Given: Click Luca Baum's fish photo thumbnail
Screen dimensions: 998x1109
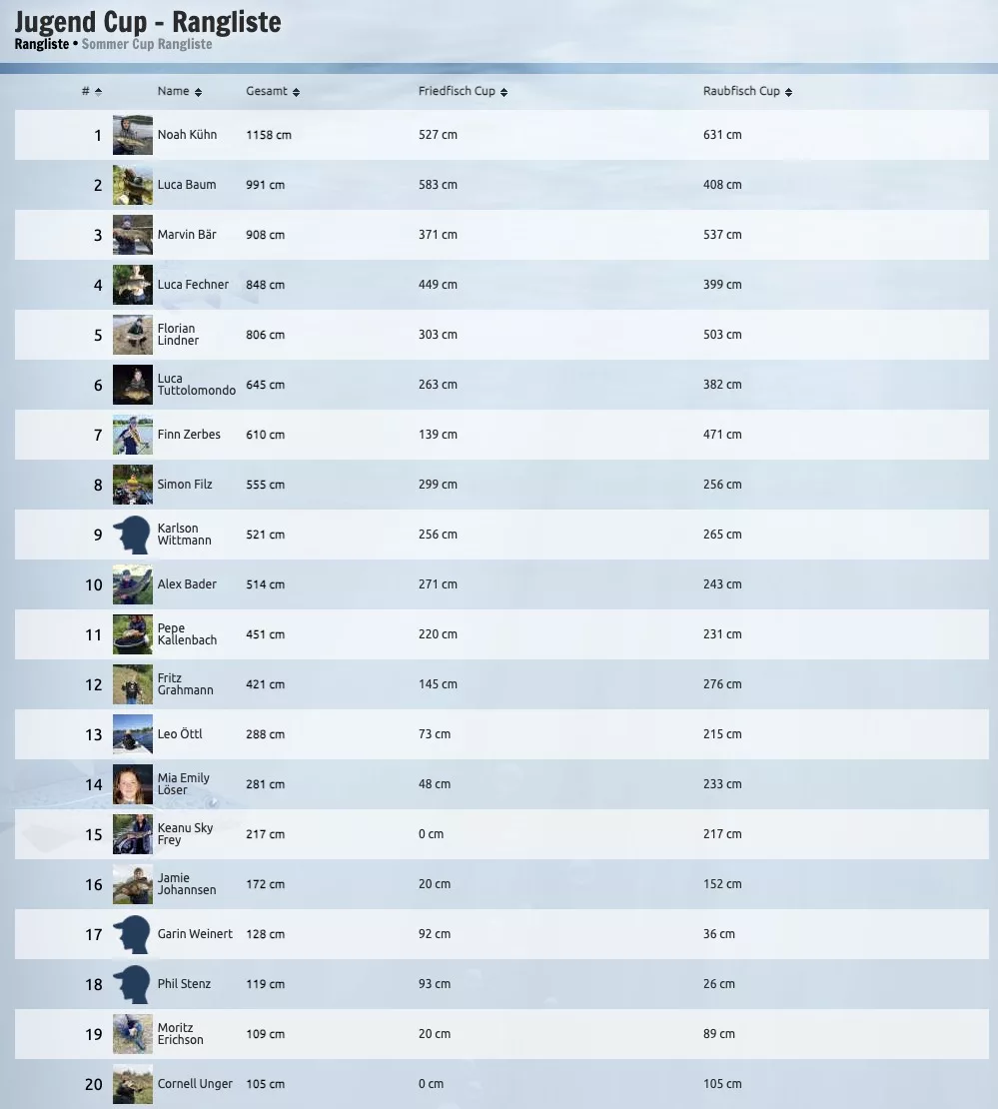Looking at the screenshot, I should click(x=132, y=185).
